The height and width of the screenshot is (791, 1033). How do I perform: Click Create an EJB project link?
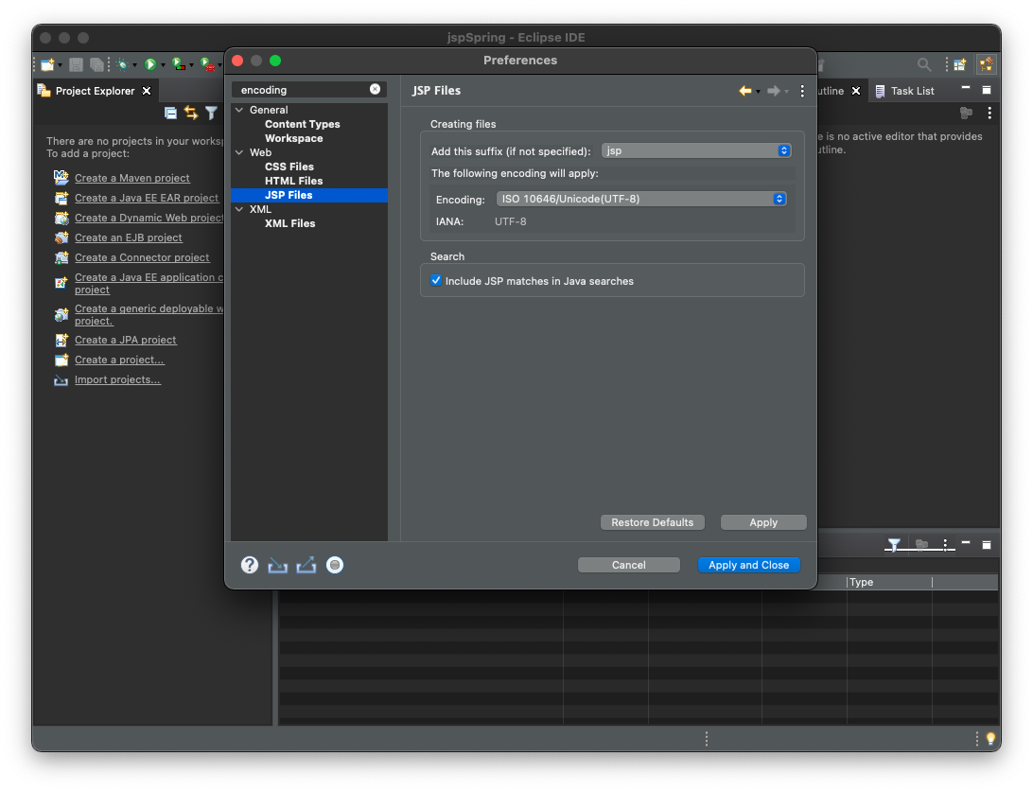coord(129,237)
